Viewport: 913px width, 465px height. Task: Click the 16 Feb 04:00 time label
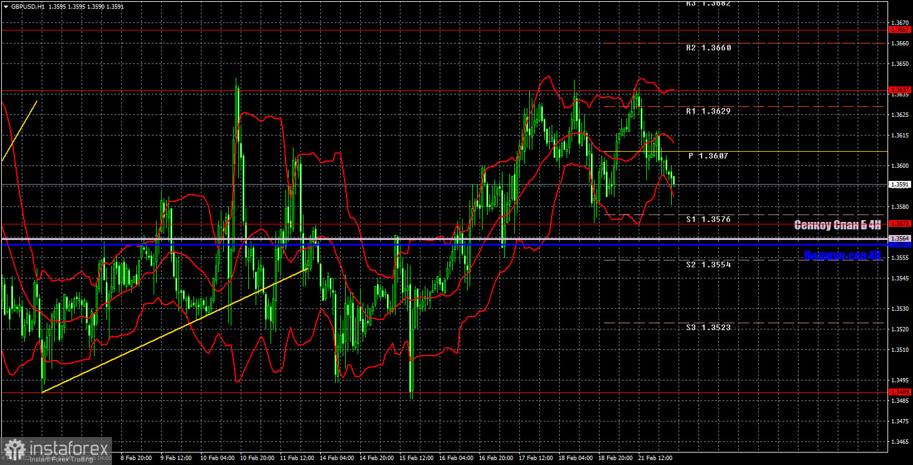click(x=457, y=459)
